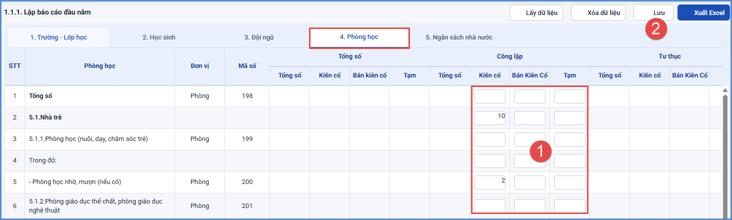Click Kiên cố input in Trong đó row
Screen dimensions: 732x220
click(489, 161)
